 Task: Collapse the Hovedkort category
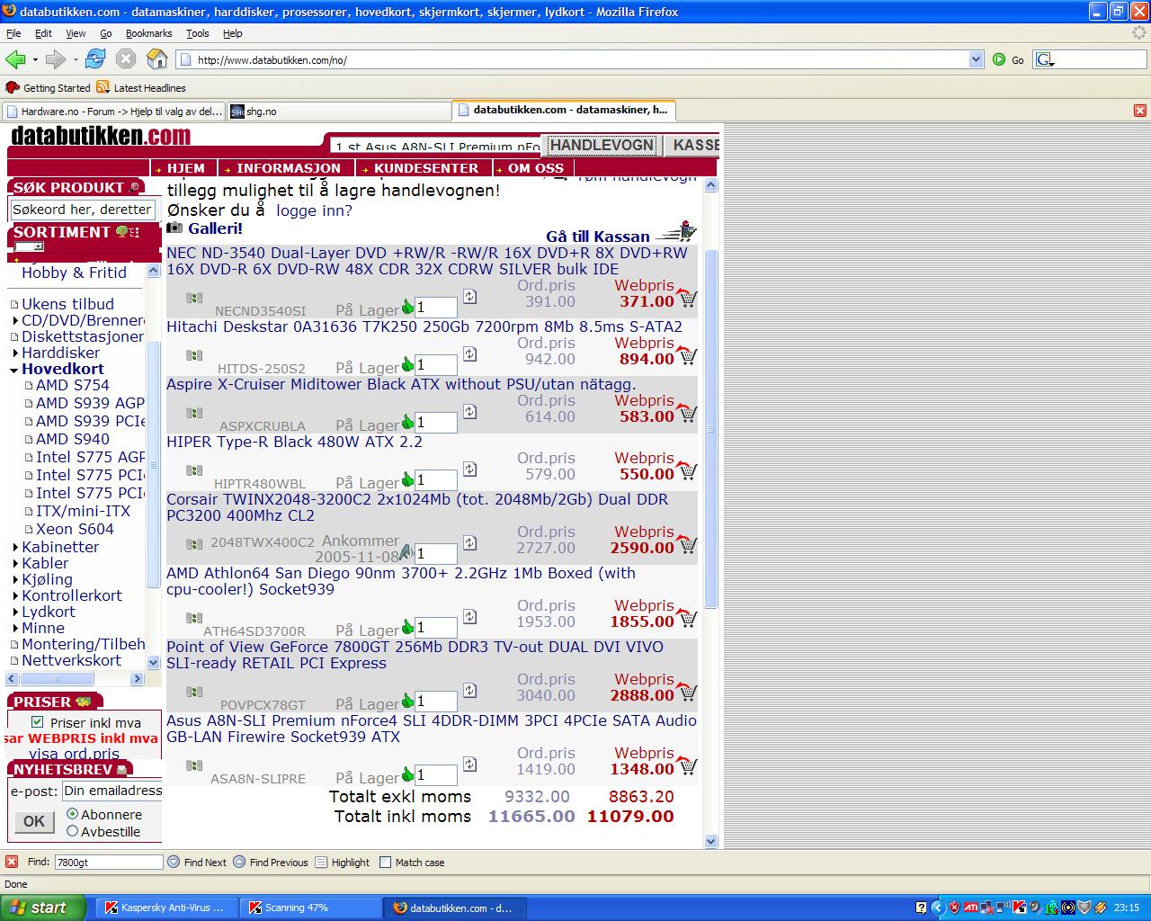click(14, 370)
